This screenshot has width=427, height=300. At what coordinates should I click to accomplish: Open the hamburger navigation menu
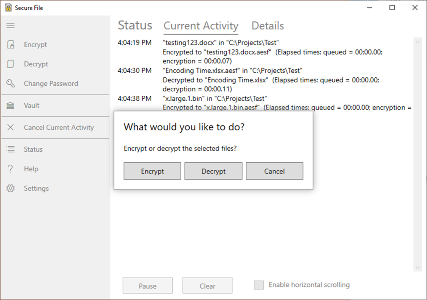[10, 26]
